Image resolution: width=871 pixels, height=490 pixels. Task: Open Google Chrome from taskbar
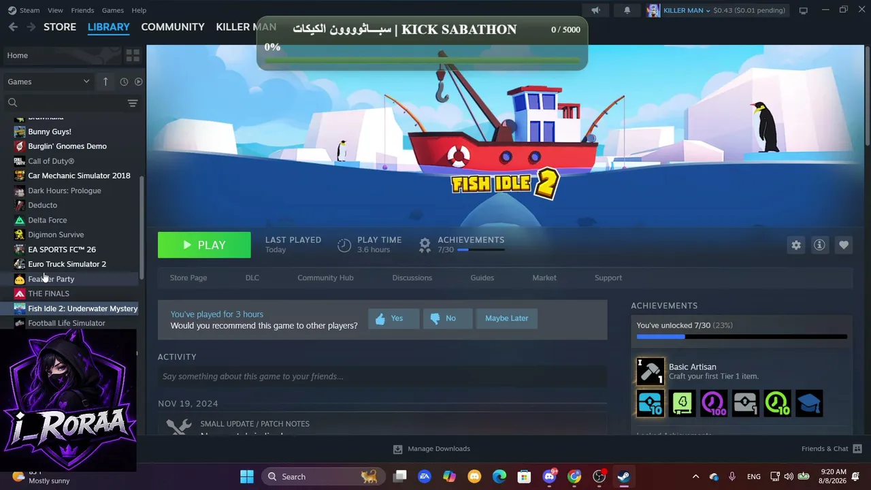click(x=574, y=476)
